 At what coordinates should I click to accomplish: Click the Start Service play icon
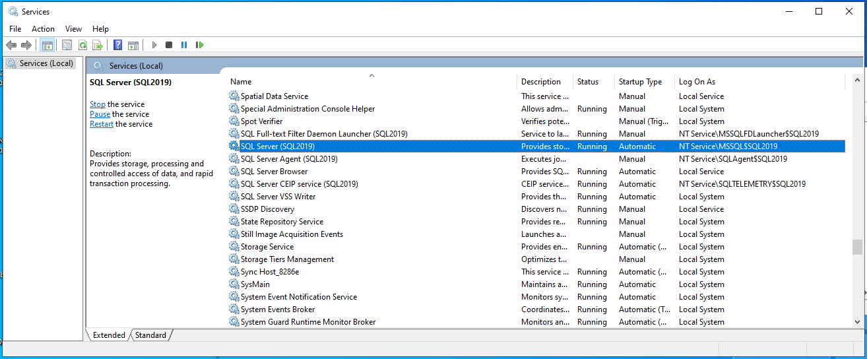click(154, 45)
